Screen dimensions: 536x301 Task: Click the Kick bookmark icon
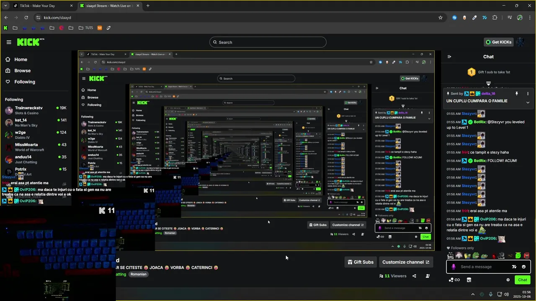click(5, 28)
